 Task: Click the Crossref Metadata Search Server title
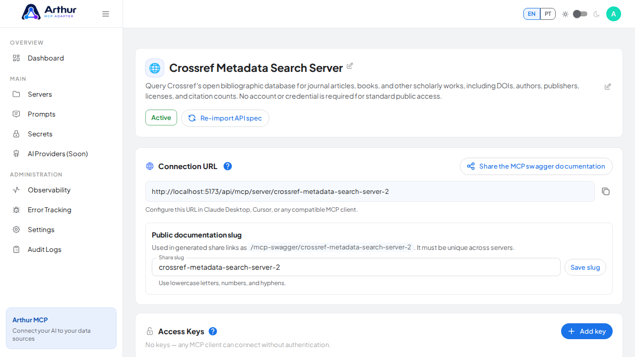point(256,68)
